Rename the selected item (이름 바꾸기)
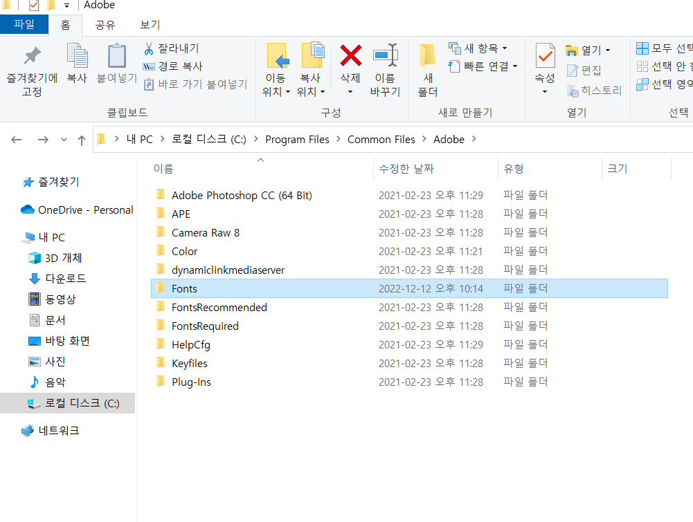693x522 pixels. (x=386, y=71)
